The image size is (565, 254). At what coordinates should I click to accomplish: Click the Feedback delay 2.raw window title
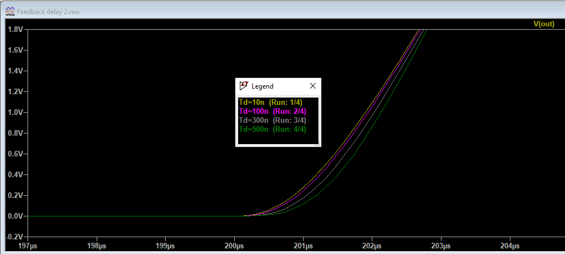pyautogui.click(x=48, y=12)
